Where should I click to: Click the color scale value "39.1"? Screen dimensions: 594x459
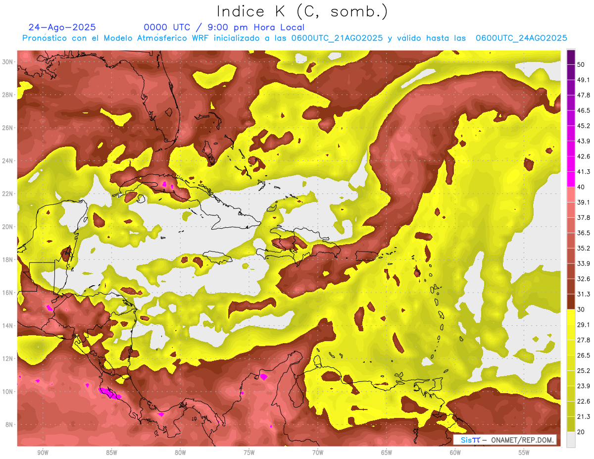[584, 202]
